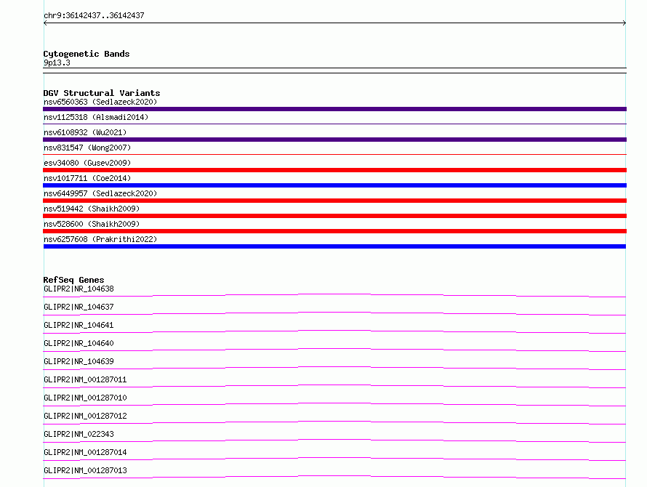
Task: Click transcript GLIPR2|NM_001287010
Action: pos(85,398)
